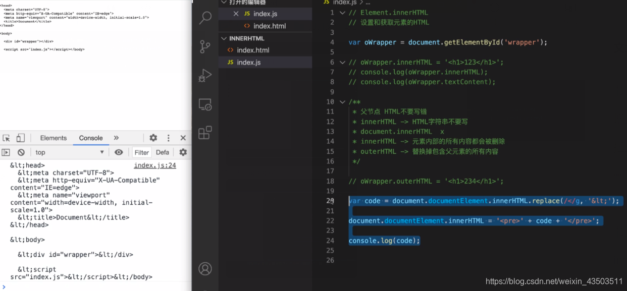The height and width of the screenshot is (291, 627).
Task: Close the index.js open editor
Action: coord(236,14)
